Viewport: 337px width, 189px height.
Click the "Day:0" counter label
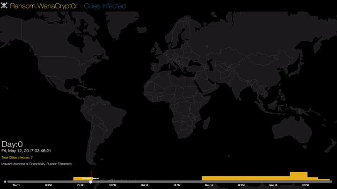[12, 144]
